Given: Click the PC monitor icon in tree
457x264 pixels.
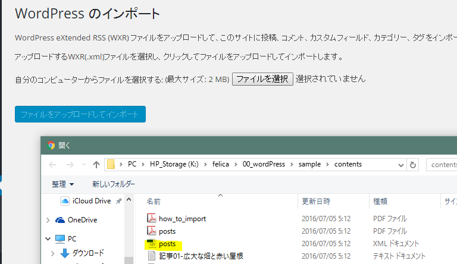Looking at the screenshot, I should 60,239.
